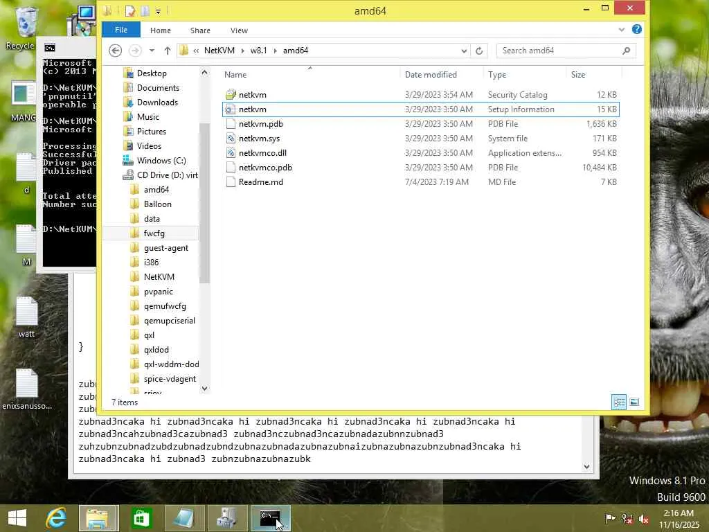
Task: Expand the breadcrumb arrow after NetKVM
Action: [243, 51]
